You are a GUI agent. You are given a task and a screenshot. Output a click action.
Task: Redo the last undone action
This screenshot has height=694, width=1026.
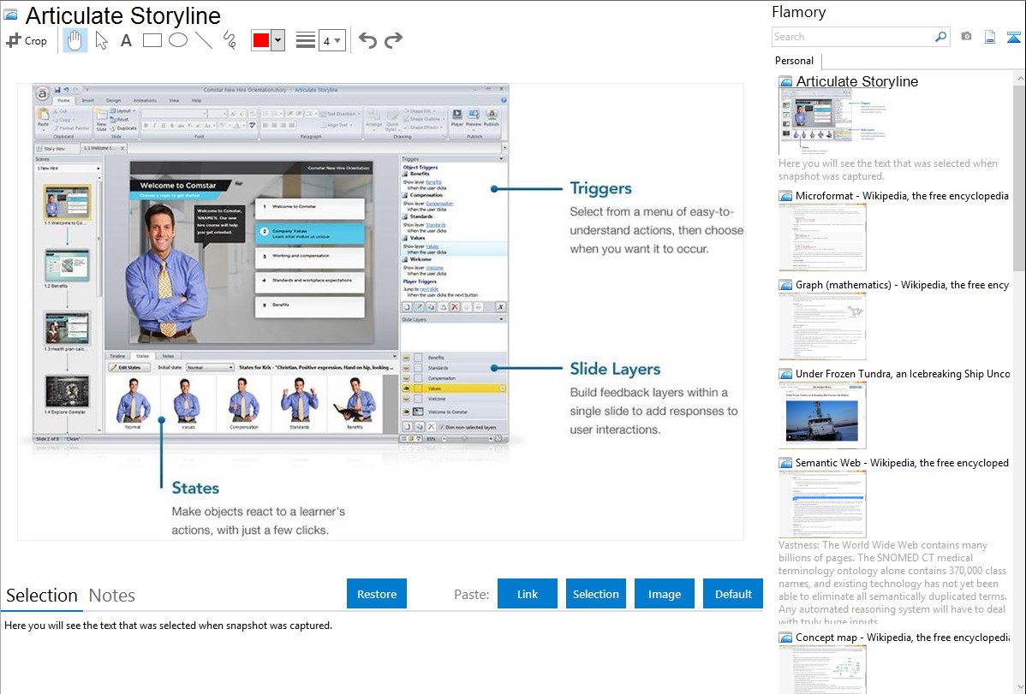pyautogui.click(x=393, y=40)
